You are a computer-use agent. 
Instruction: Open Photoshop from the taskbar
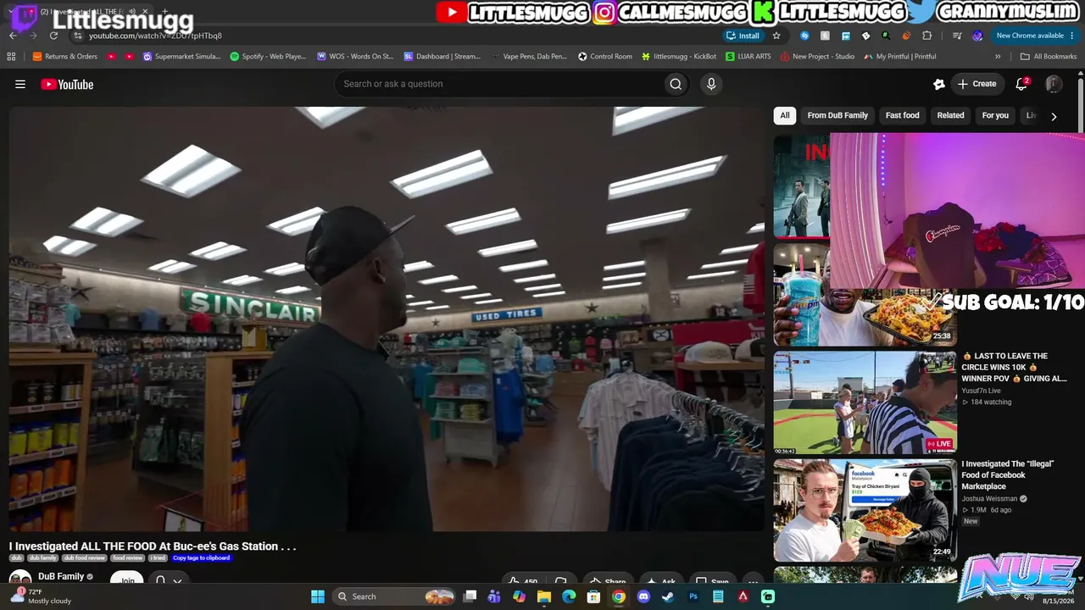pyautogui.click(x=693, y=596)
